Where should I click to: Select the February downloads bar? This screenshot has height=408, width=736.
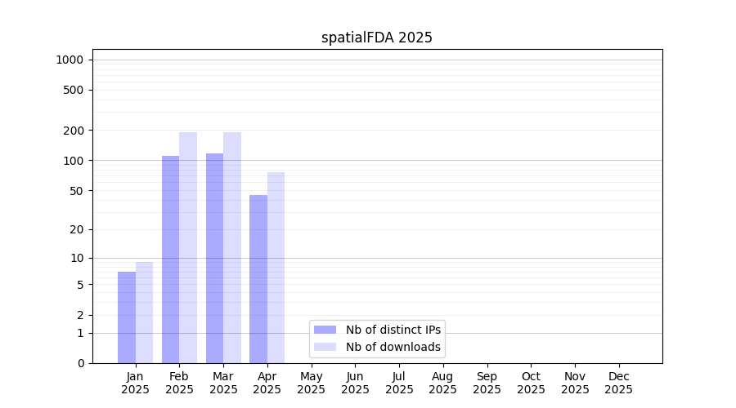188,247
